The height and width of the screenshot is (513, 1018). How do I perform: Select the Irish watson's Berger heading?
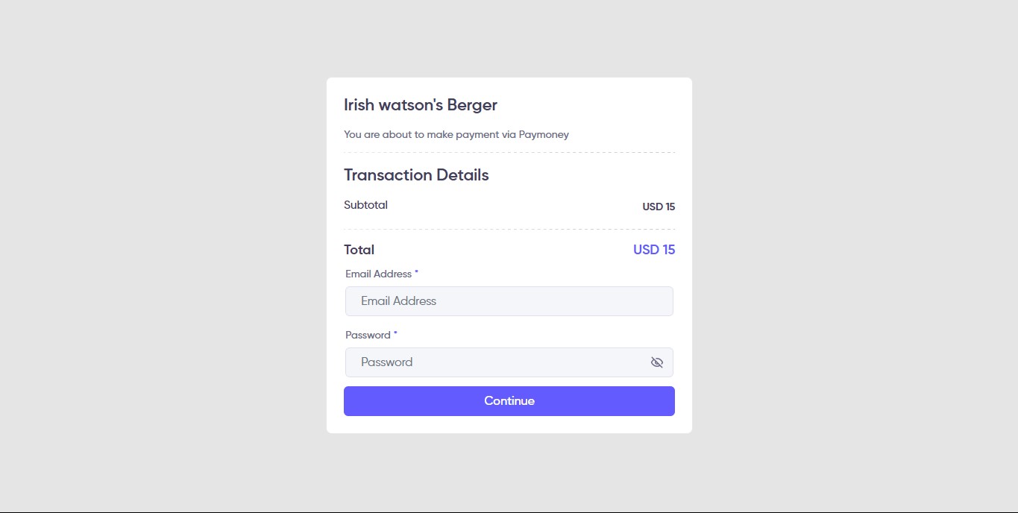pyautogui.click(x=420, y=105)
